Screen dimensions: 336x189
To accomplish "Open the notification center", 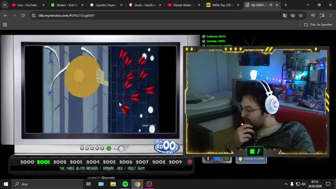I will tap(328, 184).
